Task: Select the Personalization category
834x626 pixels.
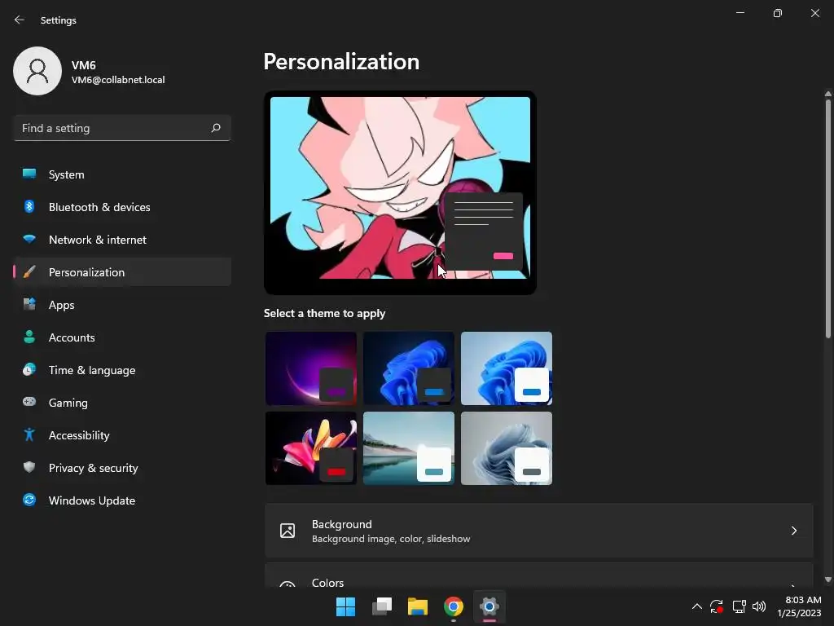Action: (x=122, y=272)
